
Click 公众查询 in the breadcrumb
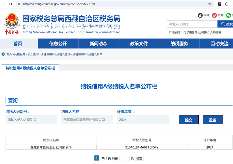[x=33, y=54]
